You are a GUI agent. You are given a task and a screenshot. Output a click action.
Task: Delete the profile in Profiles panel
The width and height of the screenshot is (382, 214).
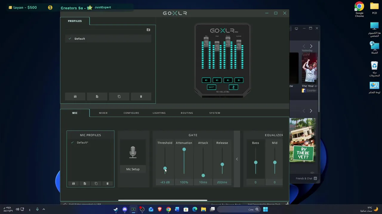coord(141,97)
